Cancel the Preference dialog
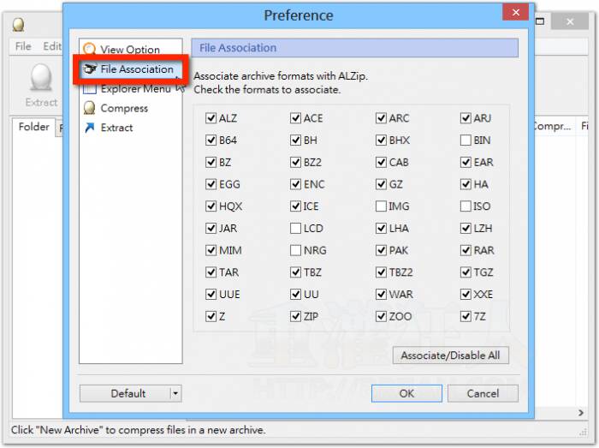The width and height of the screenshot is (599, 448). 483,393
